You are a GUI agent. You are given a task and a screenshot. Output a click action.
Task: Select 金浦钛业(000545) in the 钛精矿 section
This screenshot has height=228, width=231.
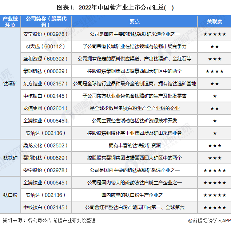(45, 121)
